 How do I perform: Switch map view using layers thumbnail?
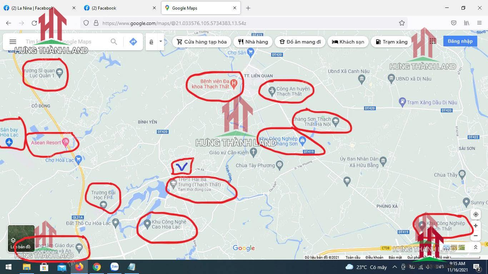(21, 238)
